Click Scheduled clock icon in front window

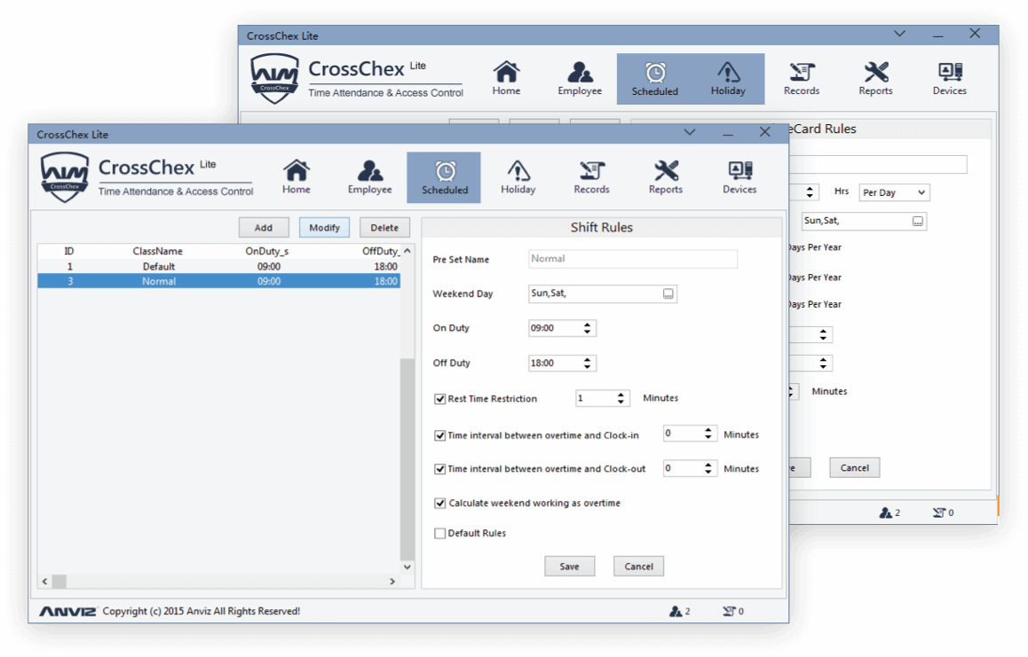pos(445,171)
